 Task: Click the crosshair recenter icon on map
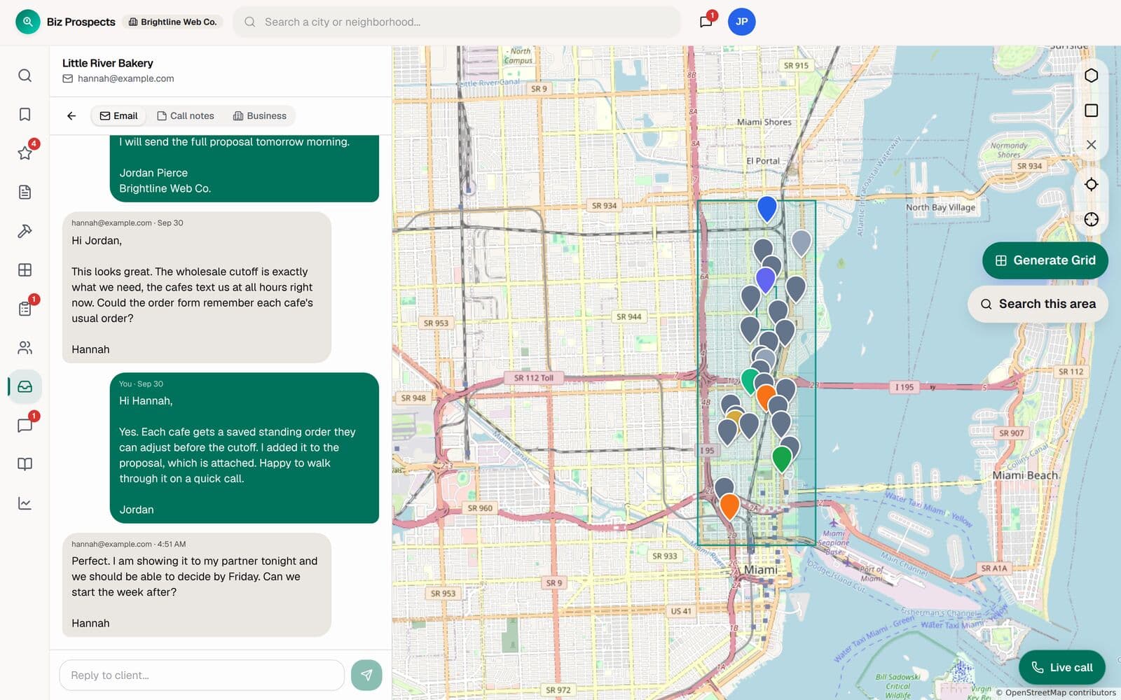click(1091, 219)
